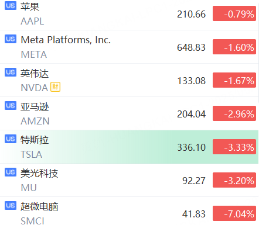259x225 pixels.
Task: Click the US badge beside 亚马逊
Action: (x=11, y=106)
